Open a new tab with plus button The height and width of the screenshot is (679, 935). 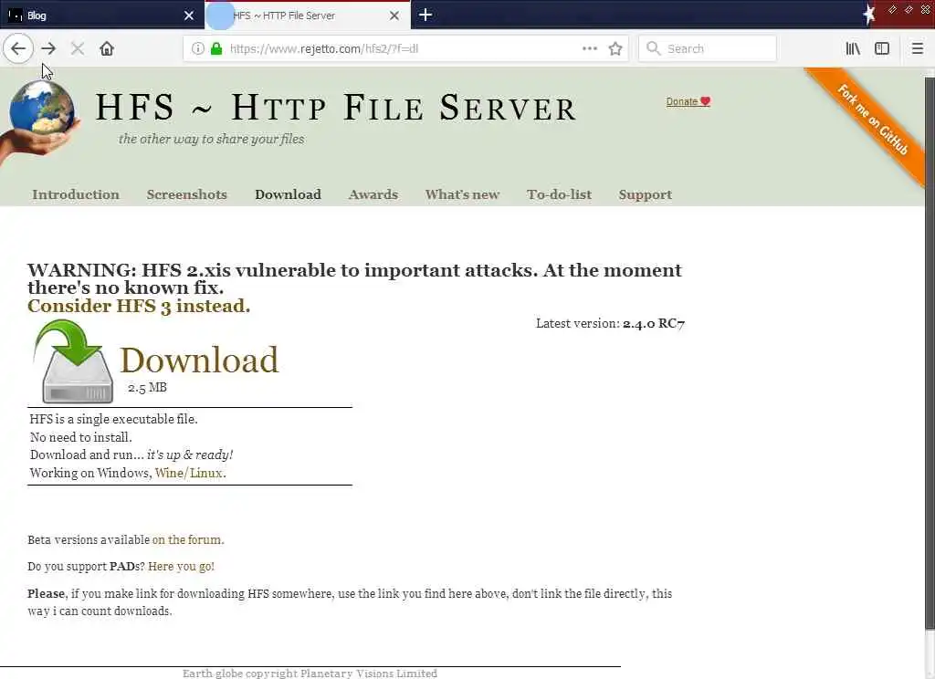[425, 15]
